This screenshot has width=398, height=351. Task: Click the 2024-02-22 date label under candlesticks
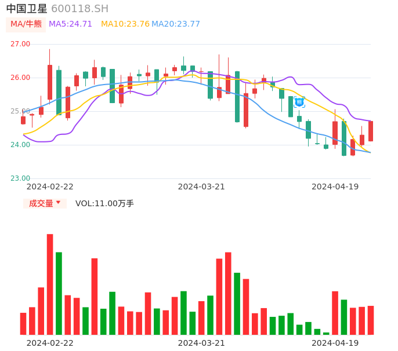pyautogui.click(x=50, y=187)
